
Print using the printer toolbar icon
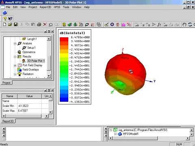point(39,24)
